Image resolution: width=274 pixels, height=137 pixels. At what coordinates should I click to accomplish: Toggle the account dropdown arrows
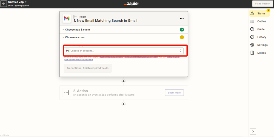click(180, 51)
